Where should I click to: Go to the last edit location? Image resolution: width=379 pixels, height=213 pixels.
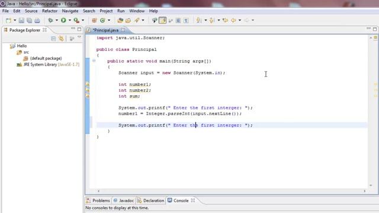pos(225,21)
